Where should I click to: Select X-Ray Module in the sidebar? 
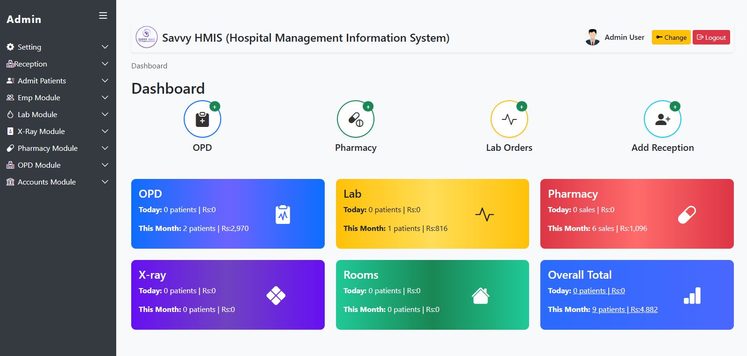[41, 131]
